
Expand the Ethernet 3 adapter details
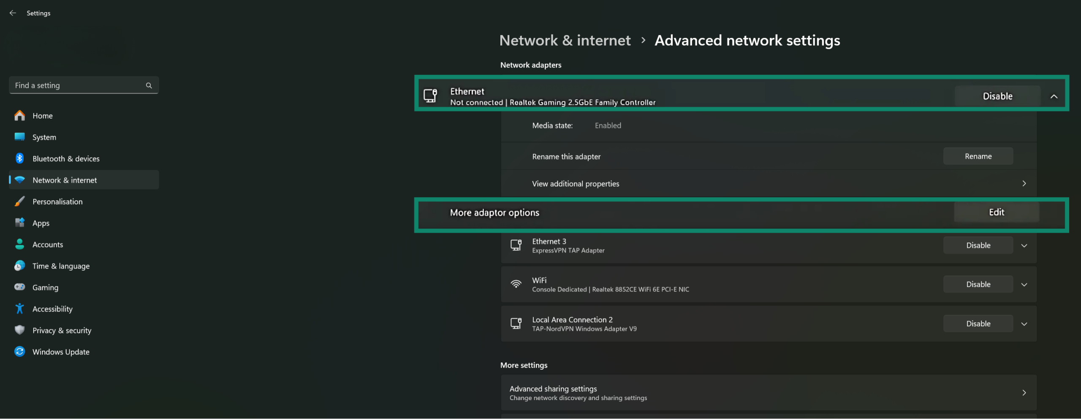(x=1024, y=245)
